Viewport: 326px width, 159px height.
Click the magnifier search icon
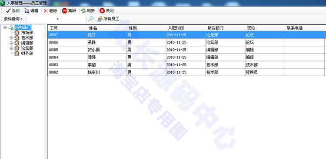click(91, 19)
